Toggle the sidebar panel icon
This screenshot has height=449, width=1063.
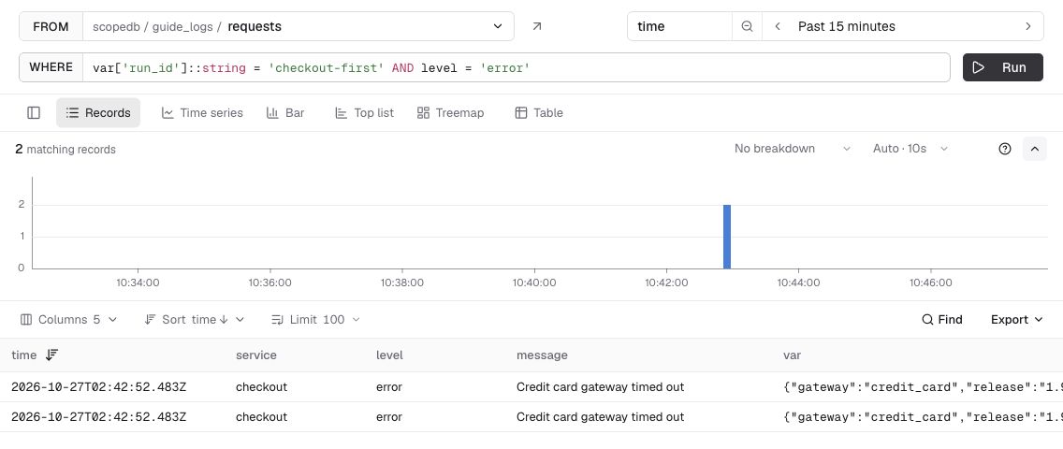34,112
